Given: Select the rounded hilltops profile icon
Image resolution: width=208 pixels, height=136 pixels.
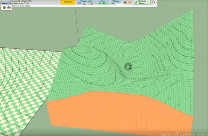Looking at the screenshot, I should [x=119, y=3].
